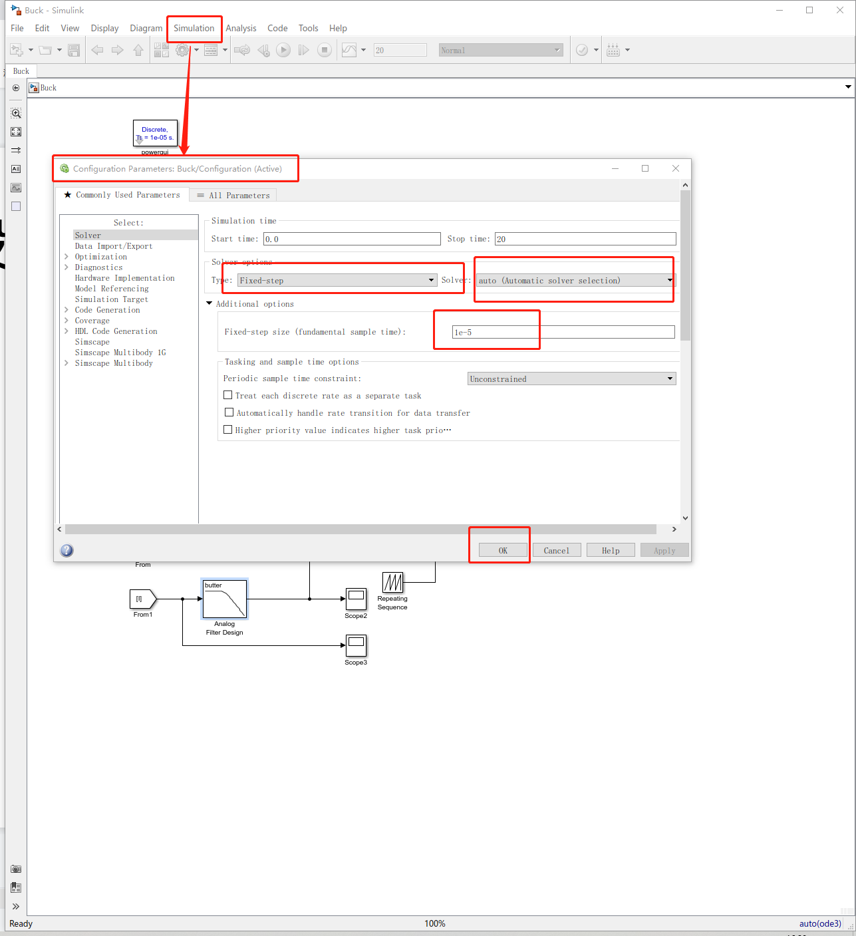
Task: Collapse the Additional options section
Action: point(209,303)
